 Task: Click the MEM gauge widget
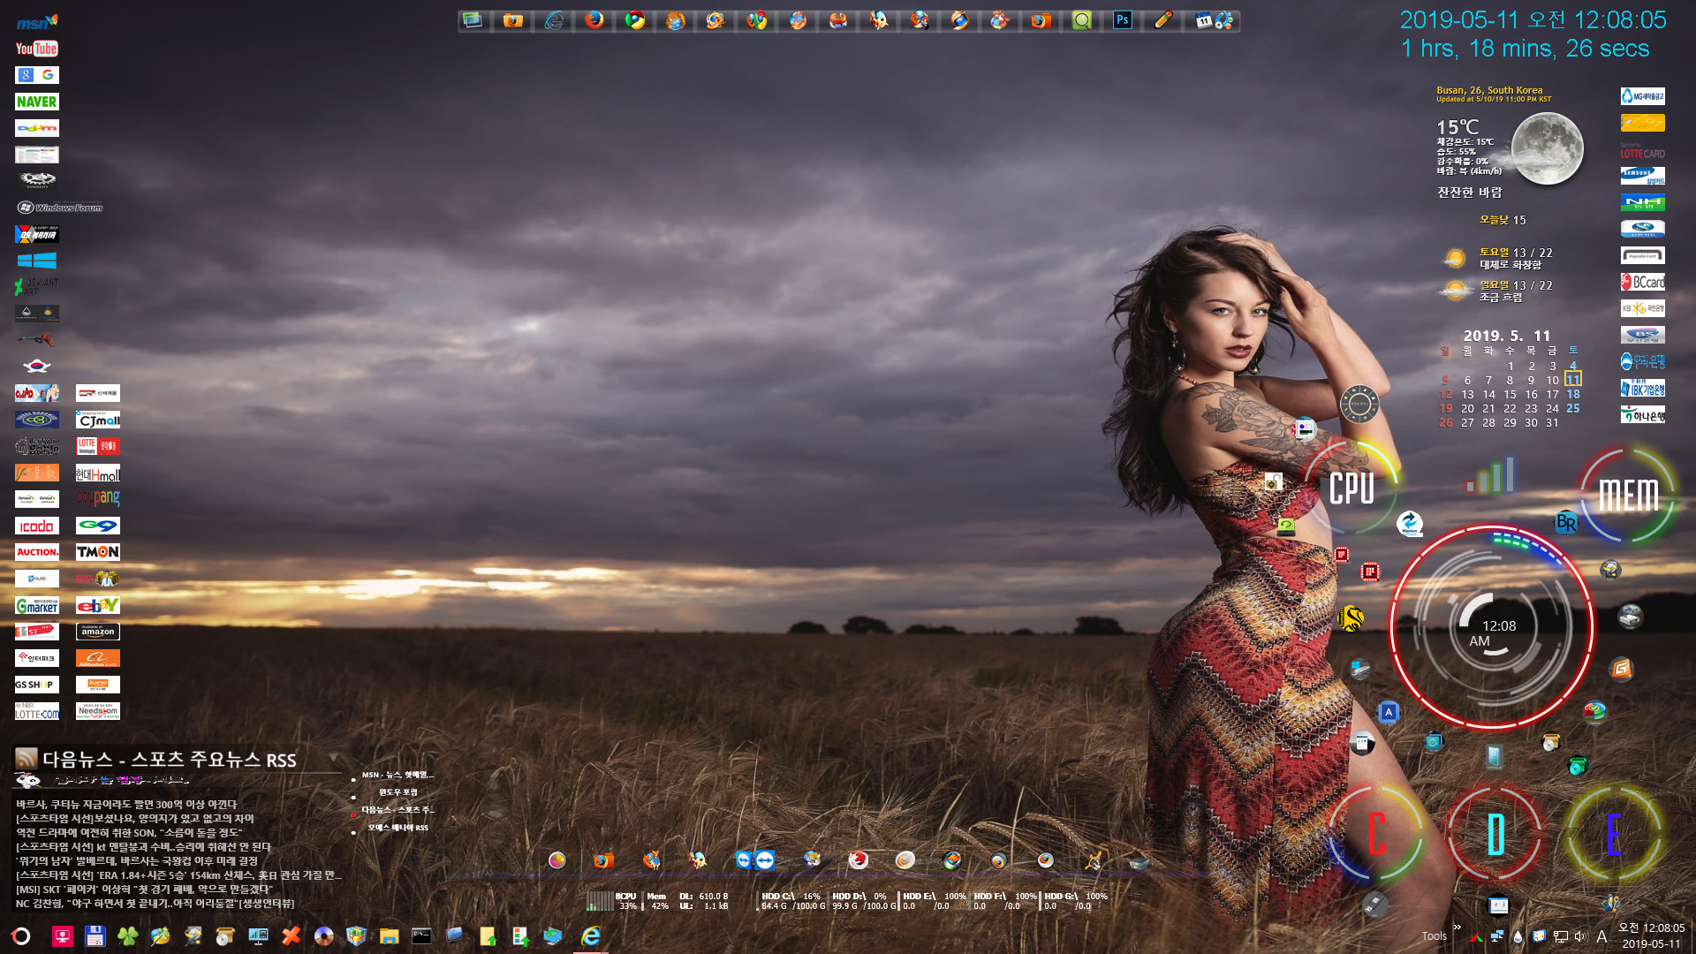coord(1628,495)
